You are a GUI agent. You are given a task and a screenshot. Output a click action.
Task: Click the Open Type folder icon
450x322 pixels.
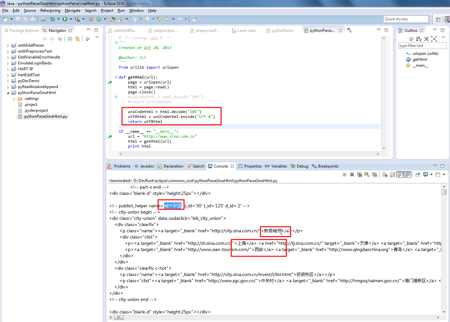[x=113, y=19]
